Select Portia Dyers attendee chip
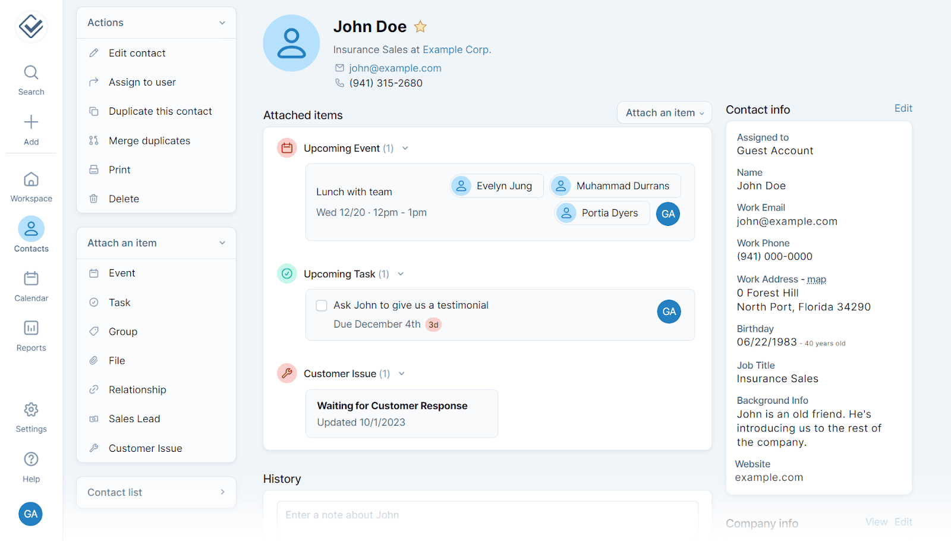Viewport: 951px width, 541px height. [601, 212]
